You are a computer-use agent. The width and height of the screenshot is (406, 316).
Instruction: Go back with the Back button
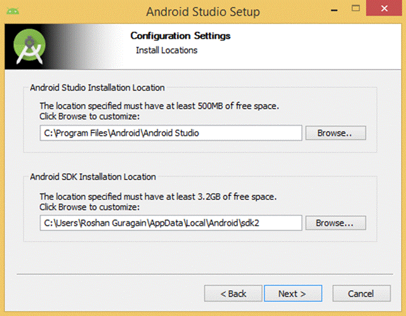[233, 293]
